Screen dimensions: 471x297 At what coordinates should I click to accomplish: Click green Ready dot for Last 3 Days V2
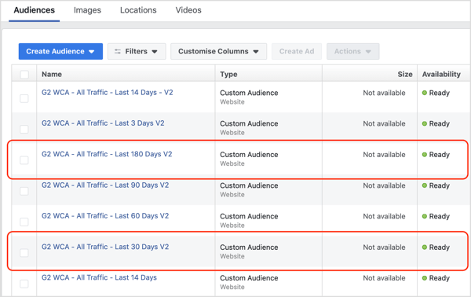pyautogui.click(x=425, y=123)
